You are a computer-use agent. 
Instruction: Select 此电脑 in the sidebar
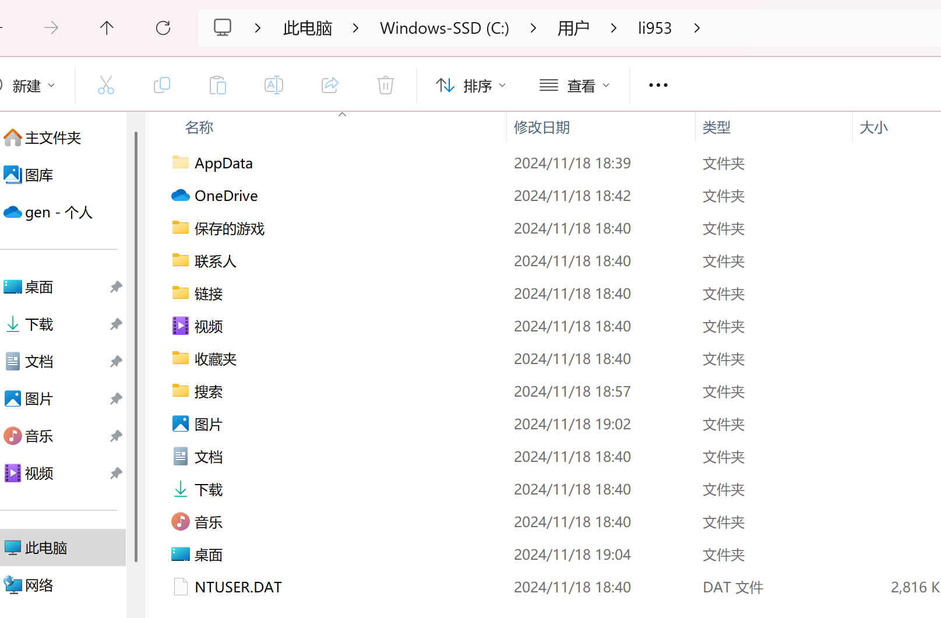[x=46, y=548]
